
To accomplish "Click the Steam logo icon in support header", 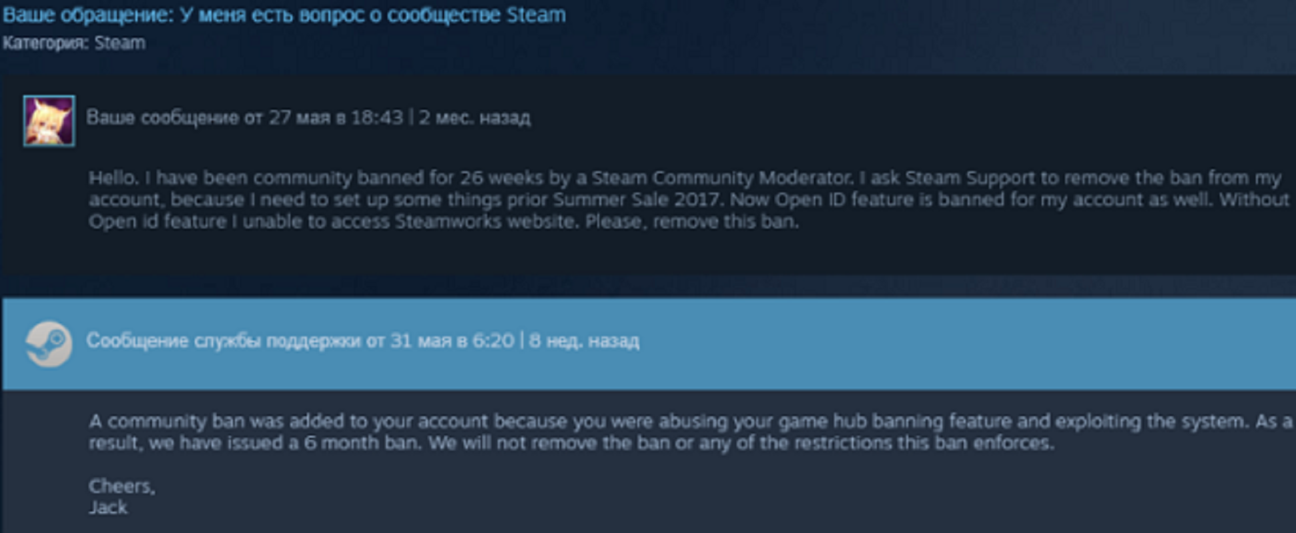I will [49, 343].
